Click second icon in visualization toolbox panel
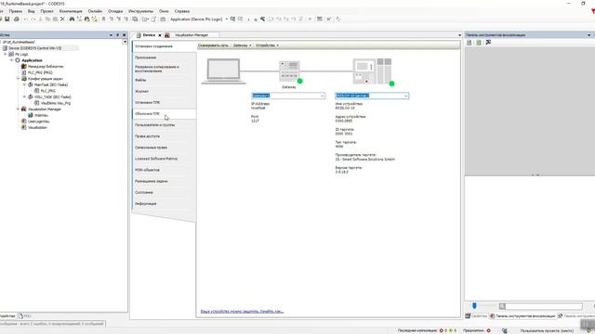Screen dimensions: 595x334 tap(479, 43)
